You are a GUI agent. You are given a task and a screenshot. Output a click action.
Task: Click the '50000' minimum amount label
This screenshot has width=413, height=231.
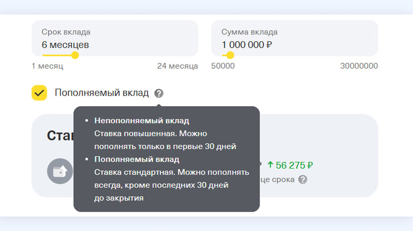[223, 66]
